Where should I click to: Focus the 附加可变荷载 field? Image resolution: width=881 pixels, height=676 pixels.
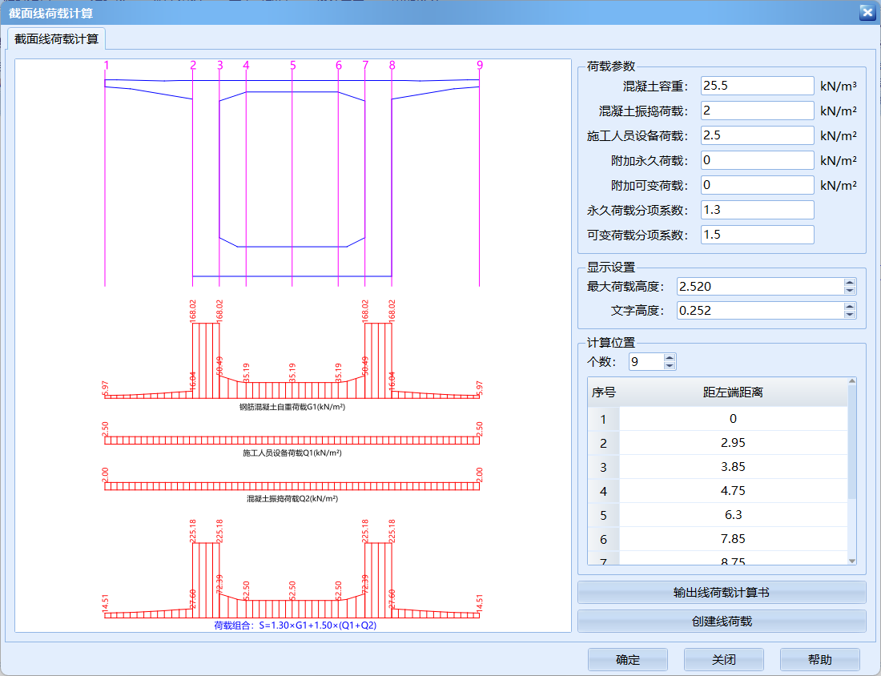click(x=757, y=185)
